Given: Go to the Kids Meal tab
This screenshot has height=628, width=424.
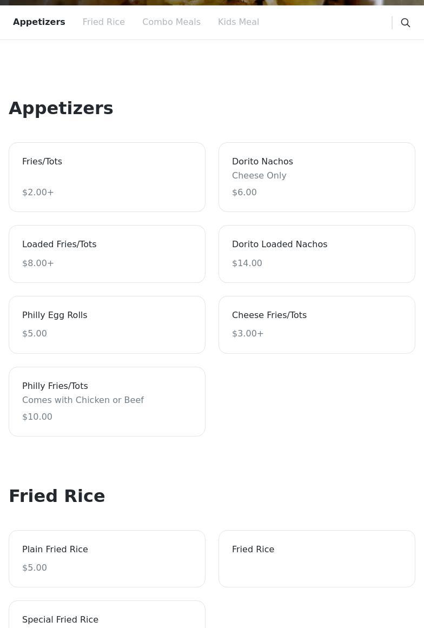Looking at the screenshot, I should 238,22.
